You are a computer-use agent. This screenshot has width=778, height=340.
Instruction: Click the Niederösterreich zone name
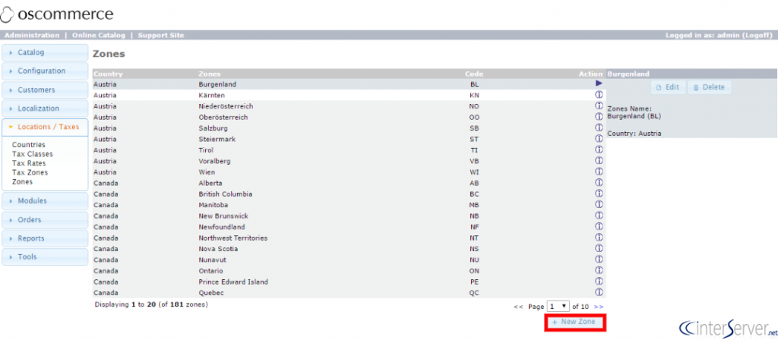[226, 106]
